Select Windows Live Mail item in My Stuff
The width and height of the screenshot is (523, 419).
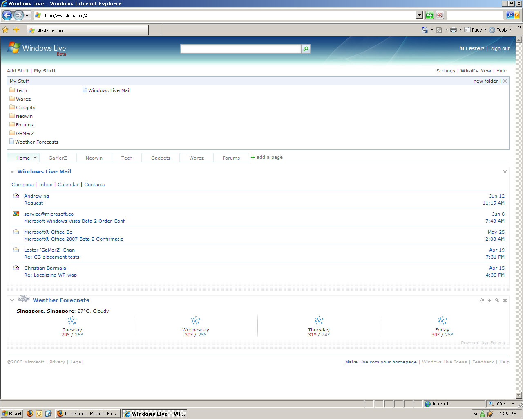click(106, 90)
